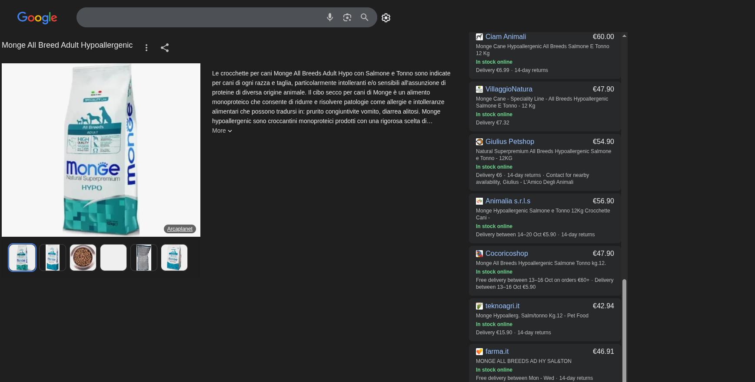Select the kibble bowl thumbnail
Image resolution: width=755 pixels, height=382 pixels.
pyautogui.click(x=83, y=258)
